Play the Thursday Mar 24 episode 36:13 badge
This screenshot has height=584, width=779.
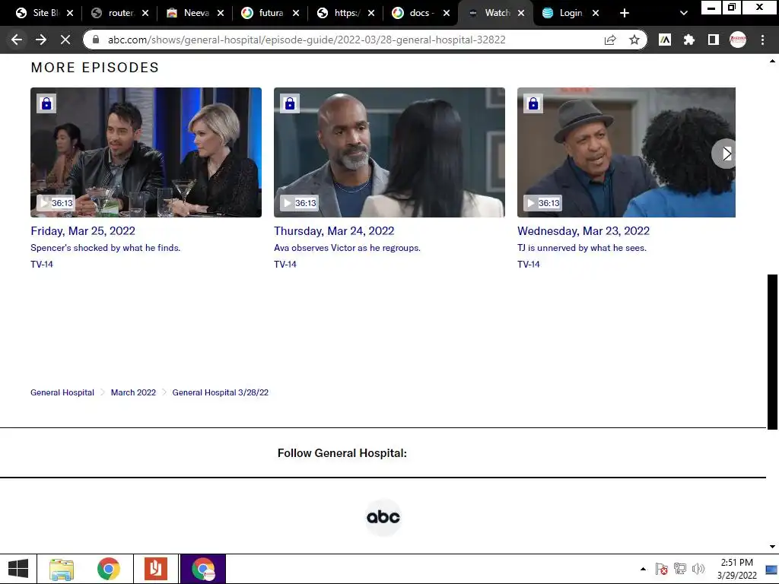tap(300, 202)
